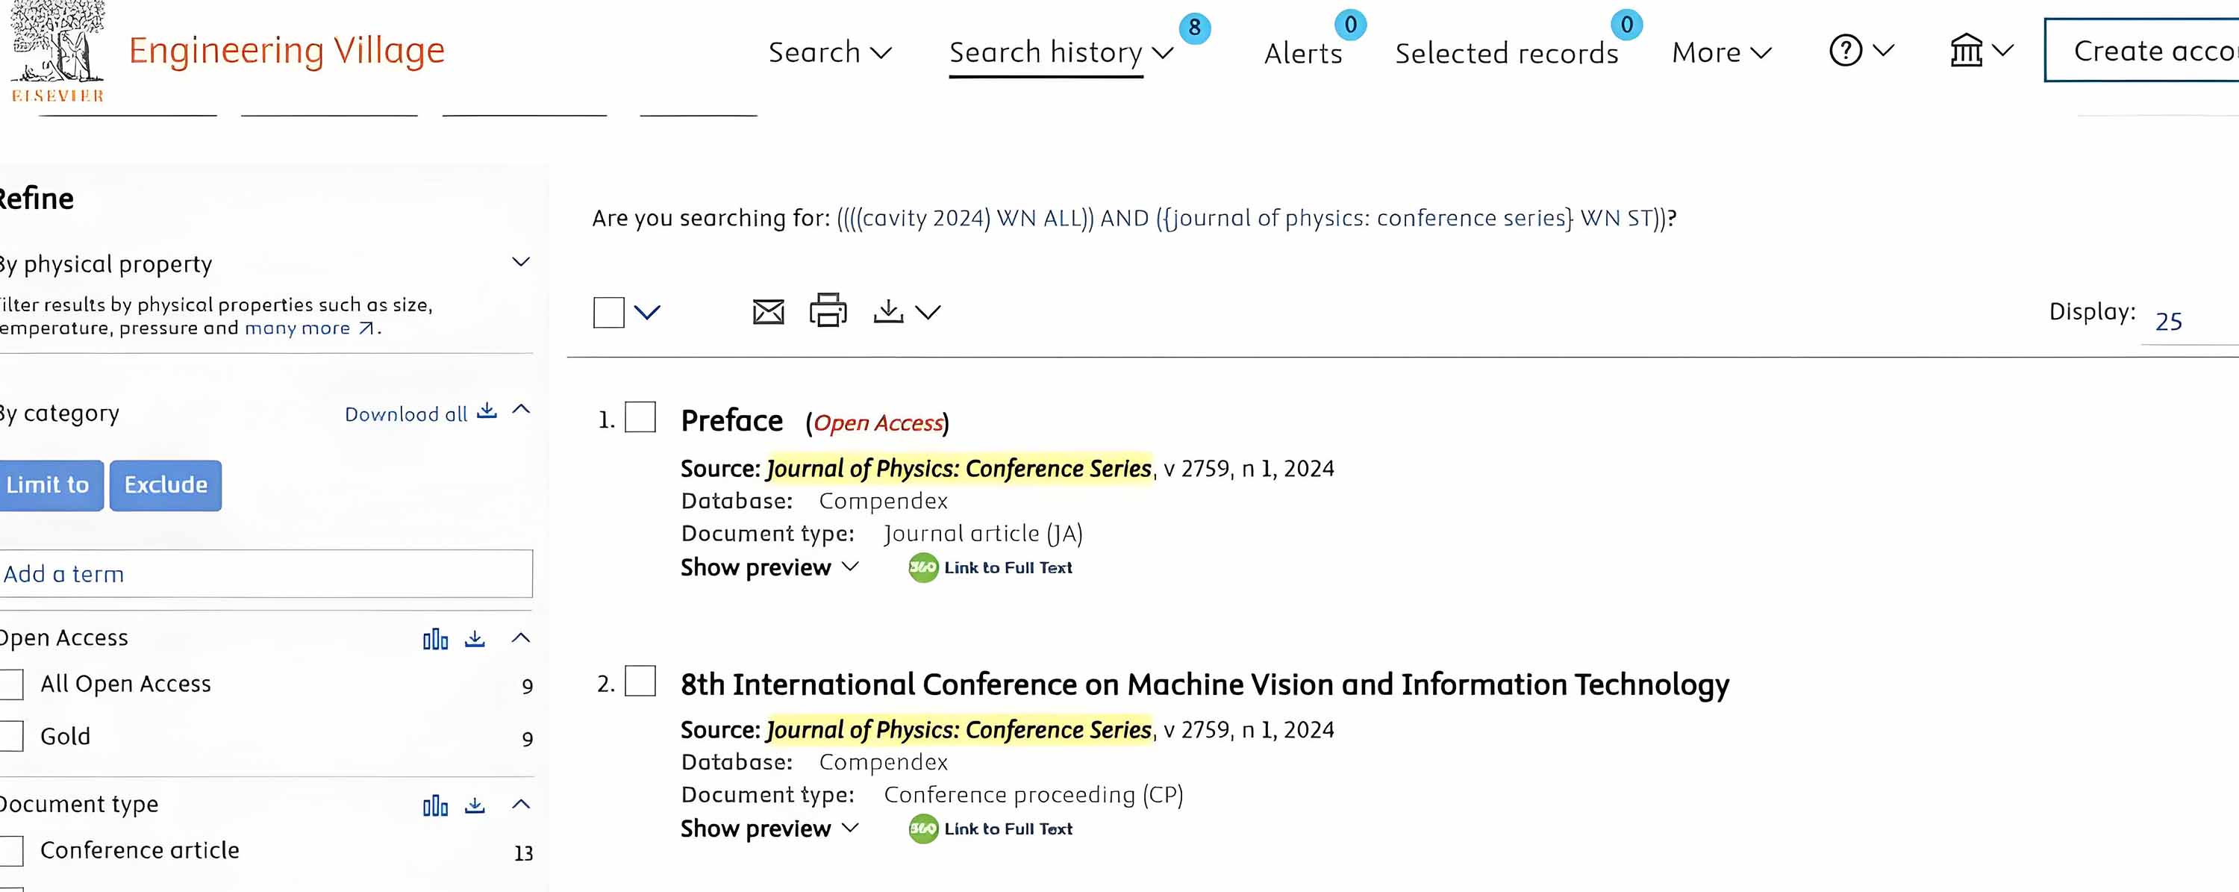Expand Show preview for Preface result

769,568
